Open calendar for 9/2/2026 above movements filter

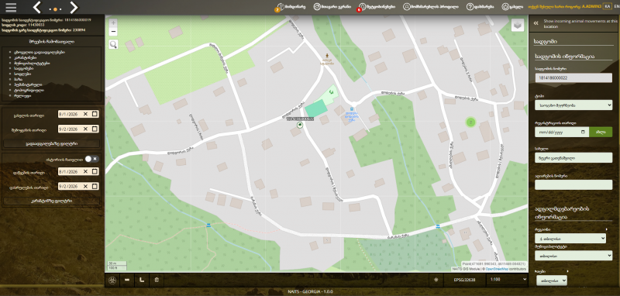pos(95,129)
